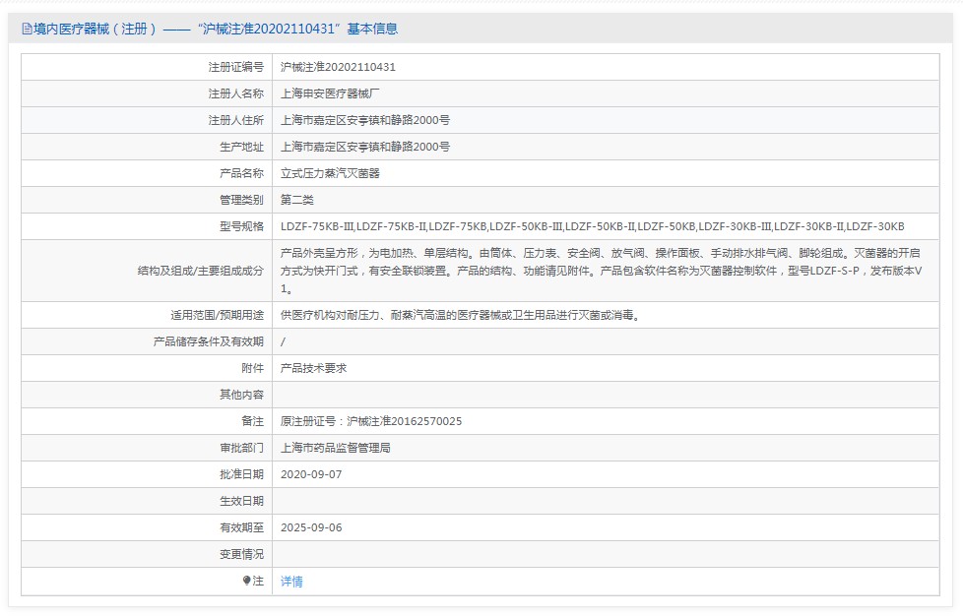Click the 生产地址 label
Screen dimensions: 963x616
tap(241, 147)
